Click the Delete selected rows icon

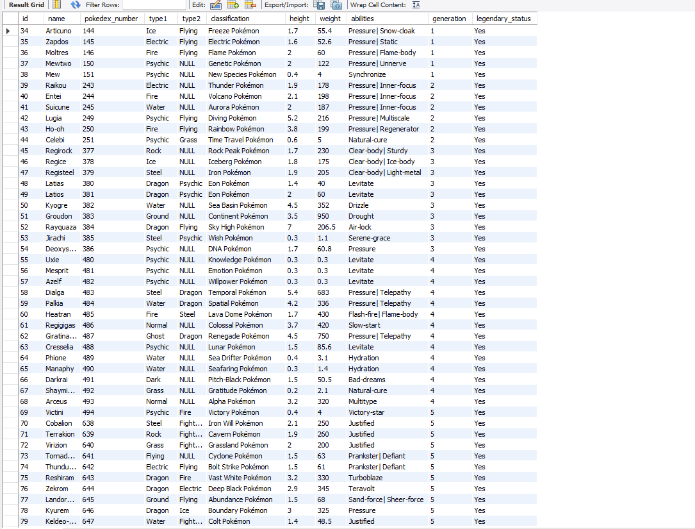click(x=250, y=5)
